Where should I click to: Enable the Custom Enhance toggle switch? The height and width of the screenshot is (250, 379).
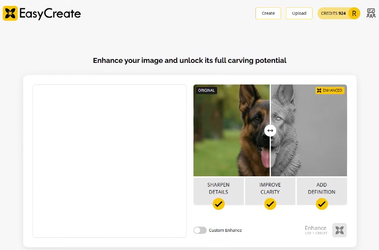click(200, 230)
